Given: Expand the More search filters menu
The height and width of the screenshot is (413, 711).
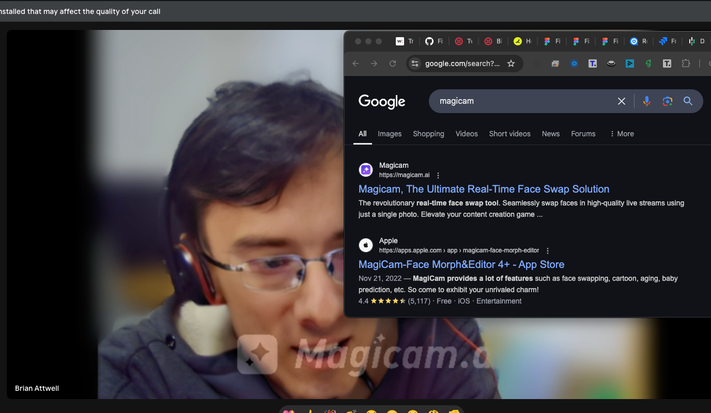Looking at the screenshot, I should (x=622, y=134).
